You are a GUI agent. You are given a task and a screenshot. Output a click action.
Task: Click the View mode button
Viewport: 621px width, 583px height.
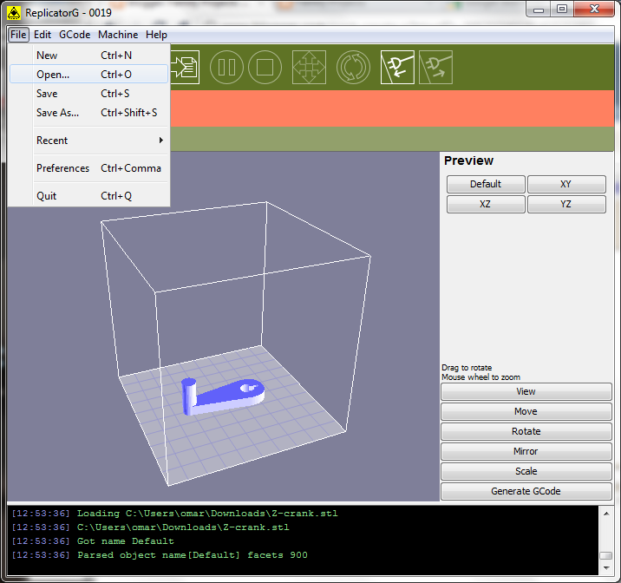click(526, 392)
